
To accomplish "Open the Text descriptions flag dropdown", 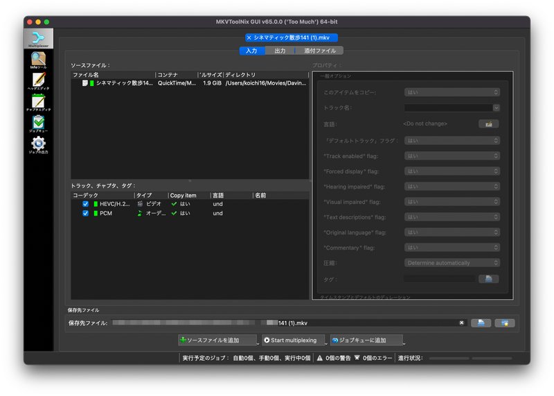I will click(x=452, y=217).
